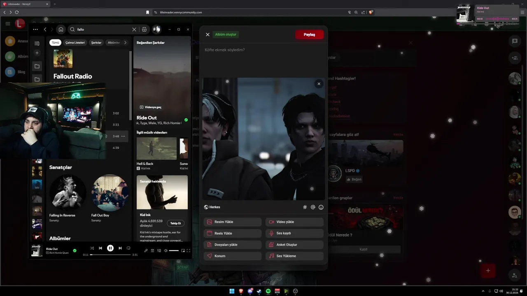Viewport: 527px width, 296px height.
Task: Click the Anket Oluştur option
Action: [x=294, y=245]
